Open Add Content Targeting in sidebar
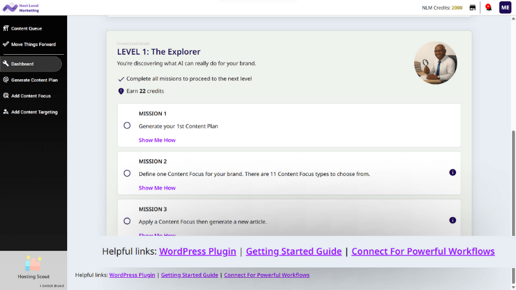Image resolution: width=516 pixels, height=290 pixels. pyautogui.click(x=34, y=112)
